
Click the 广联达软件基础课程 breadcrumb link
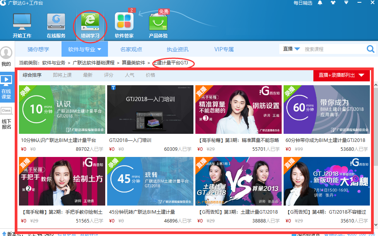94,63
